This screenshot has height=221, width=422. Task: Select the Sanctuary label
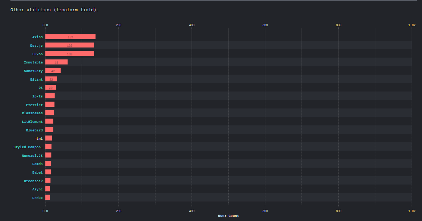pyautogui.click(x=33, y=71)
